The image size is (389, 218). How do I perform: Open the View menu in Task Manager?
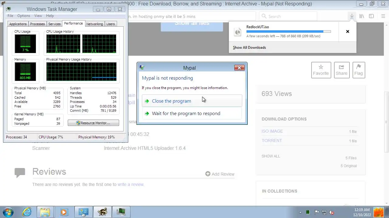(x=38, y=16)
